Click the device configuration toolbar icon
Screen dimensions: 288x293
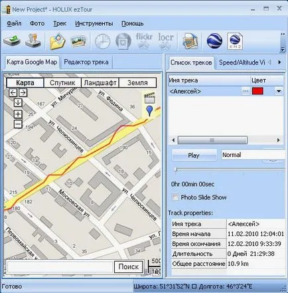point(33,41)
